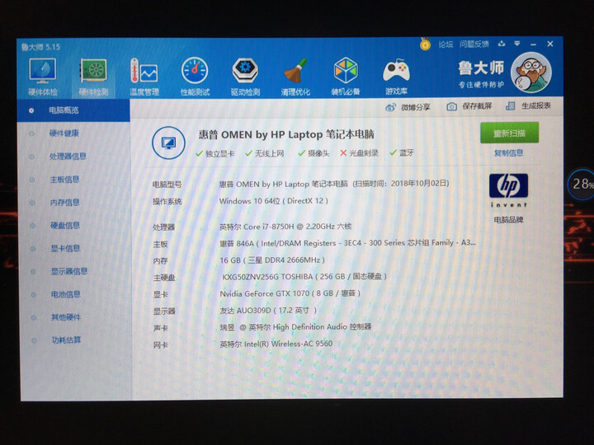Click 保存截屏 to save screenshot

[x=469, y=106]
